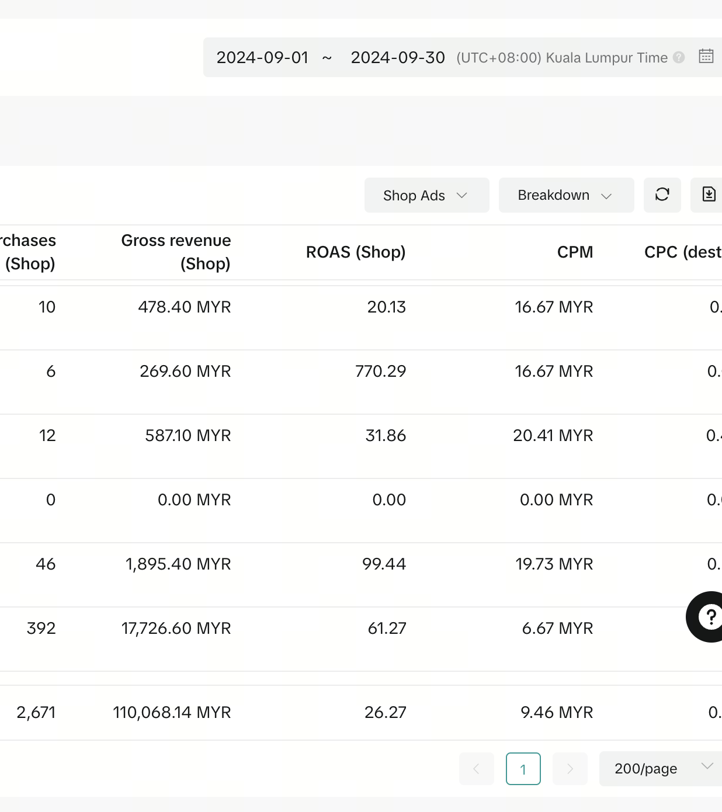The image size is (722, 812).
Task: Click the total 110,068.14 MYR revenue cell
Action: tap(172, 712)
